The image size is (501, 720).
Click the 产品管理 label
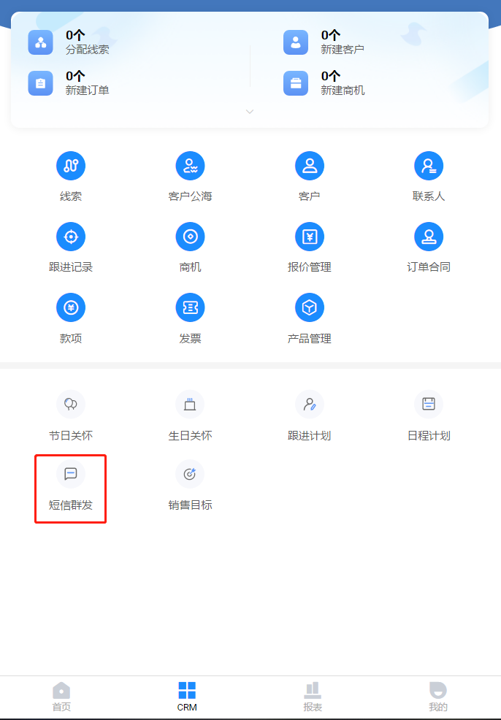(x=310, y=339)
